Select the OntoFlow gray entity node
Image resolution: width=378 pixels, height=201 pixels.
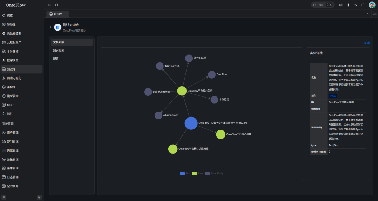click(x=212, y=74)
